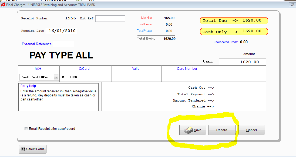
Task: Edit the Receipt Date field 16/01/2010
Action: [61, 31]
